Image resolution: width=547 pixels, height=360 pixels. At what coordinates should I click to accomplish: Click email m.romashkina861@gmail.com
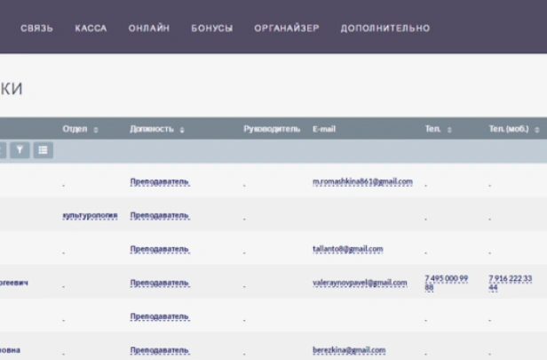[x=362, y=181]
